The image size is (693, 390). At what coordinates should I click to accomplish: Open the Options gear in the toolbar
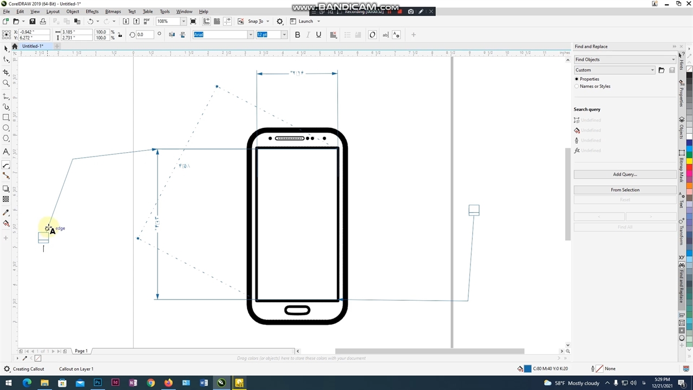280,21
